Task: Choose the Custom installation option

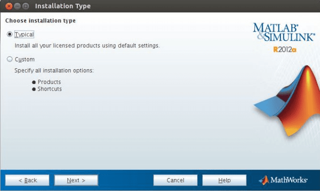Action: click(x=10, y=60)
